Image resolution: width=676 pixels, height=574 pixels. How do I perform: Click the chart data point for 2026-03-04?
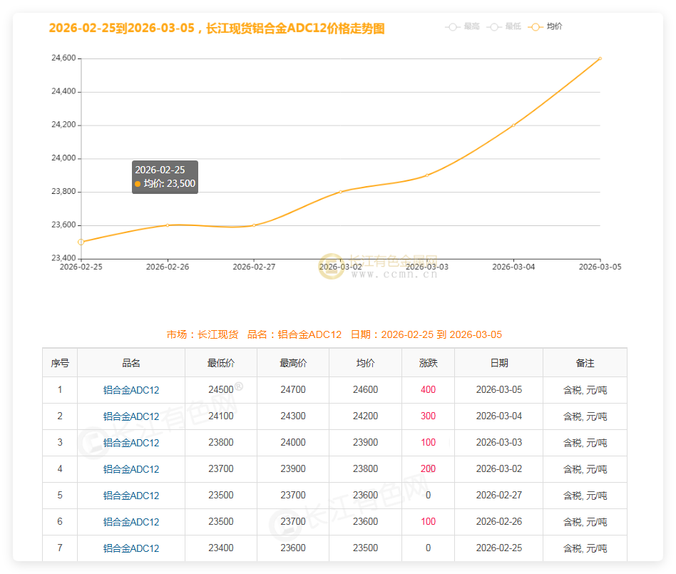pos(513,125)
